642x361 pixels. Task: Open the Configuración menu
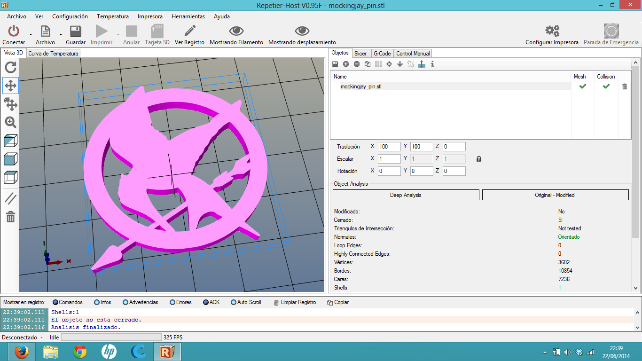[70, 16]
